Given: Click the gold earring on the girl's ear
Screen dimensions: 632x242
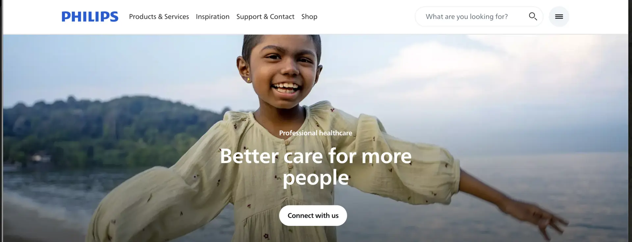Looking at the screenshot, I should pyautogui.click(x=249, y=79).
